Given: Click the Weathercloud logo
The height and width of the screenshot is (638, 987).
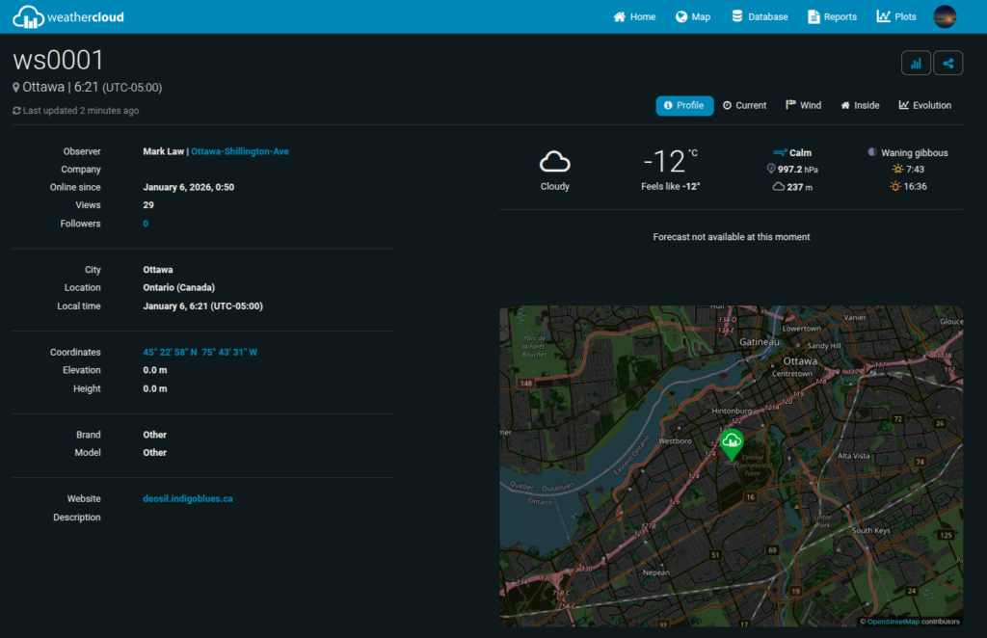Looking at the screenshot, I should click(68, 16).
